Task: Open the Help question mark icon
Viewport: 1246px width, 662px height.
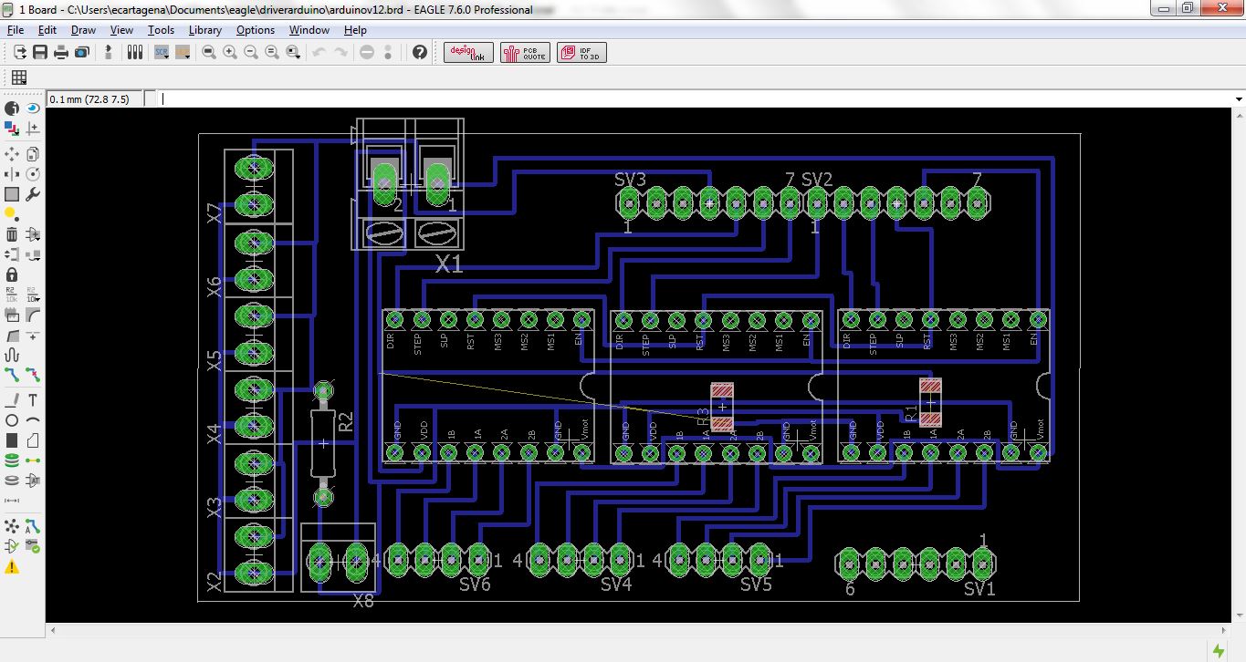Action: click(x=420, y=53)
